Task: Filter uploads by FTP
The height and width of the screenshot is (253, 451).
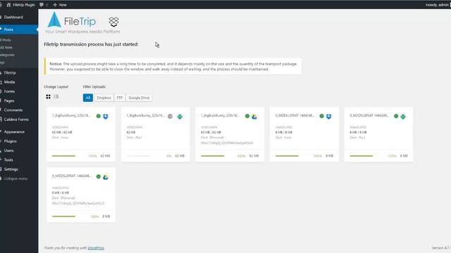Action: pos(120,98)
